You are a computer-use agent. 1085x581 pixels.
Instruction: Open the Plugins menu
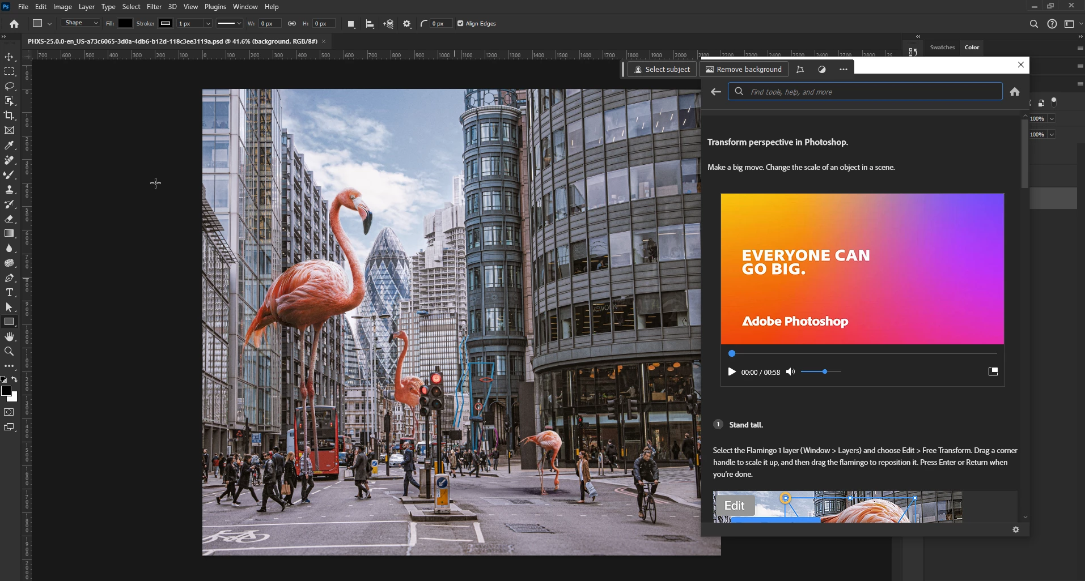pos(215,7)
